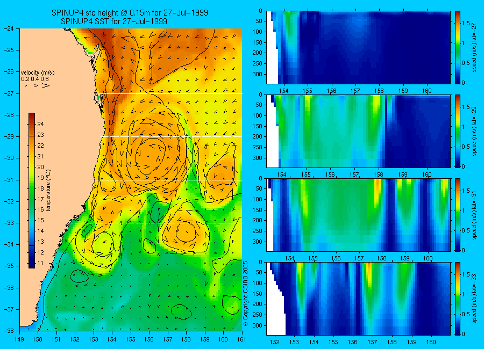Open the lat=-29 speed section panel
Viewport: 484px width, 349px height.
point(358,132)
